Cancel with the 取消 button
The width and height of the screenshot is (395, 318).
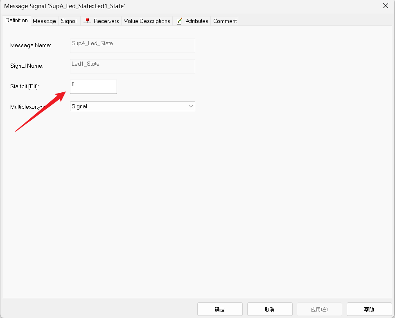270,309
